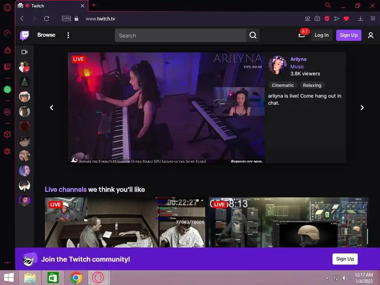Open the user account menu icon

coord(370,35)
